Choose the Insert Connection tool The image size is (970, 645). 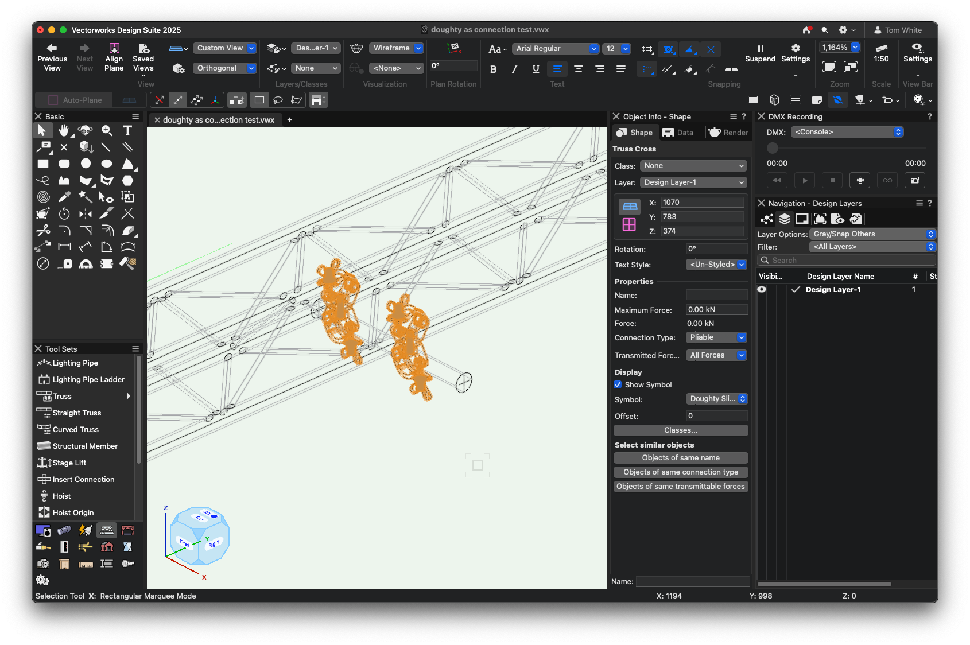tap(83, 479)
